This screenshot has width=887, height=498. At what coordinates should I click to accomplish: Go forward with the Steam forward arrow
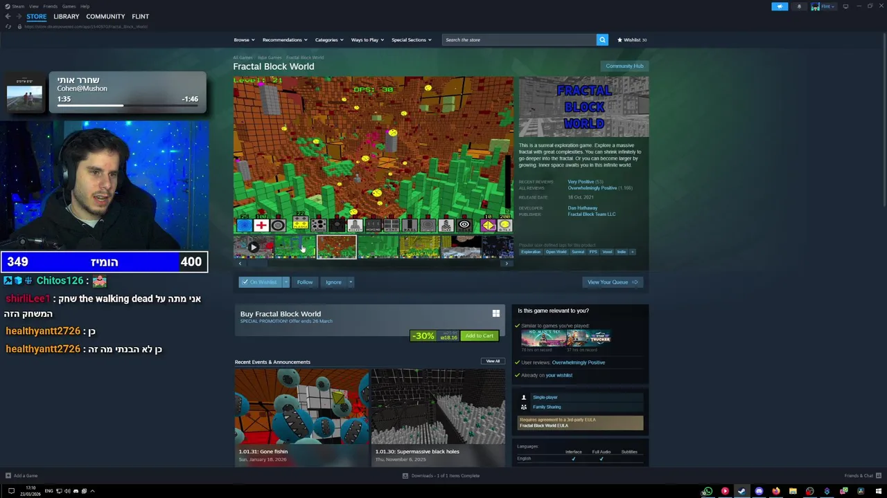pos(18,16)
